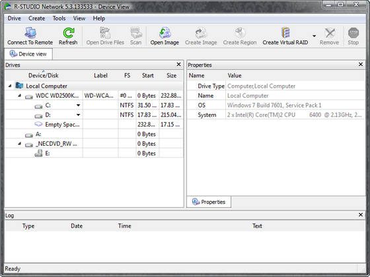Collapse the _NECDVD_RW drive node
This screenshot has width=370, height=277.
click(x=20, y=144)
